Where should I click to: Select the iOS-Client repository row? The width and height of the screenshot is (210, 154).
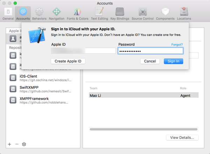pos(43,78)
